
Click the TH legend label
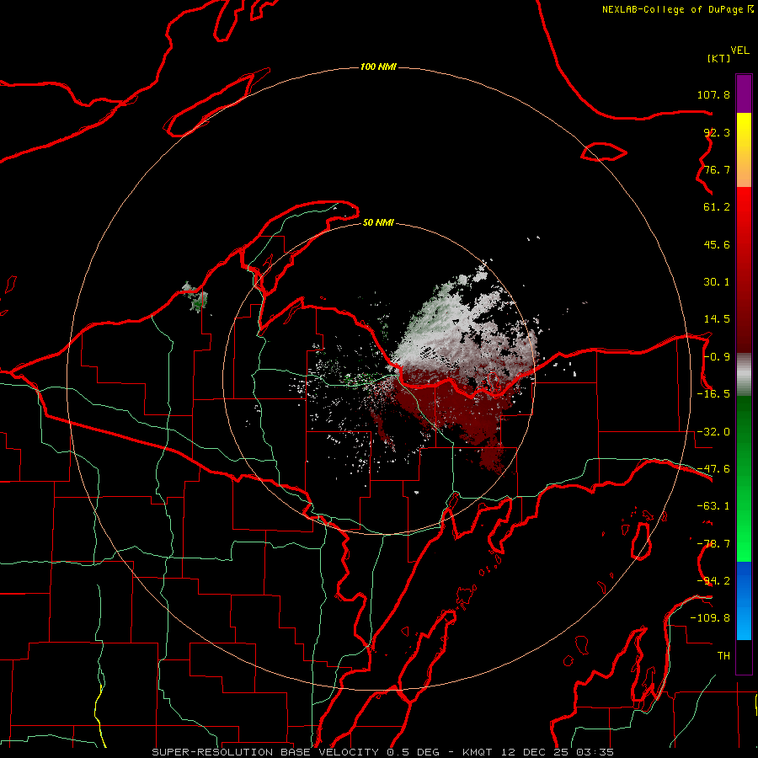click(723, 656)
